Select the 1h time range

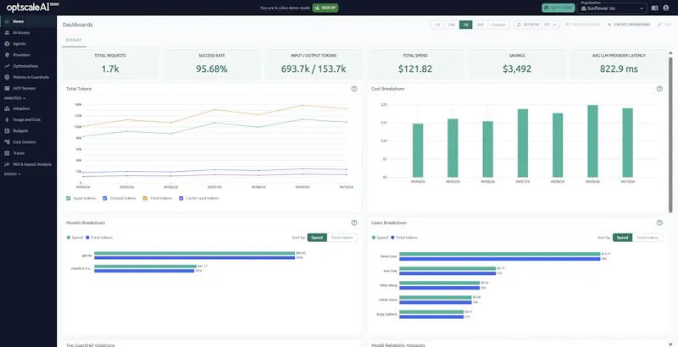tap(437, 25)
